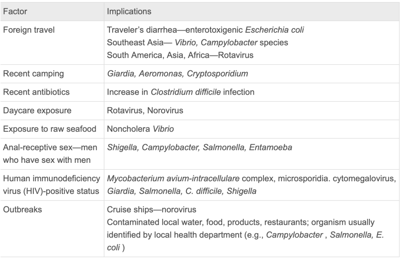
Task: Click the "Shigella, Campylobacter, Salmonella, Entamoeba" text
Action: [199, 148]
